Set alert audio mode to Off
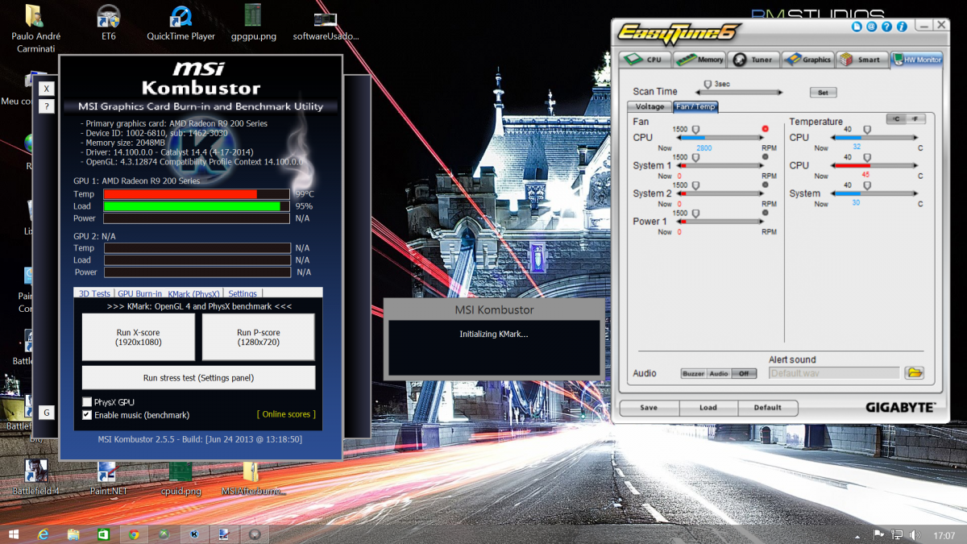The width and height of the screenshot is (967, 544). coord(745,374)
